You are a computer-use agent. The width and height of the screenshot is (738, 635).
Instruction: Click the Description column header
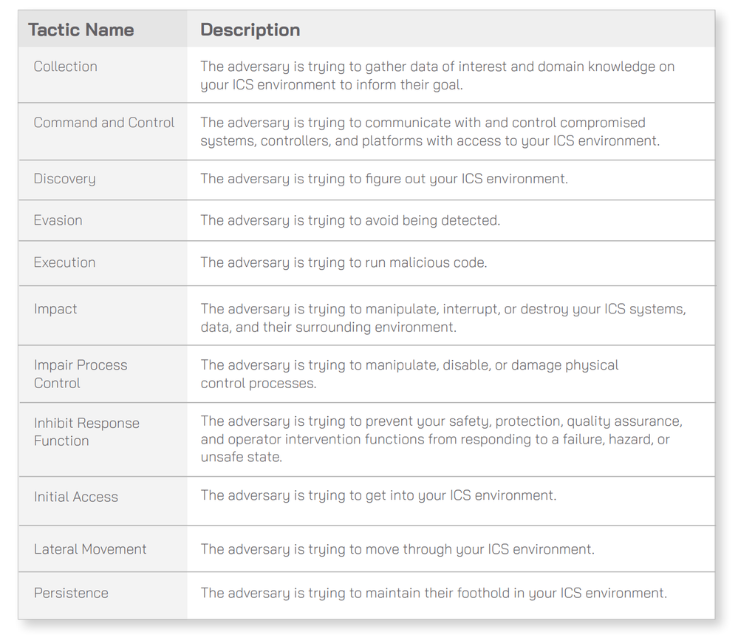[x=250, y=30]
